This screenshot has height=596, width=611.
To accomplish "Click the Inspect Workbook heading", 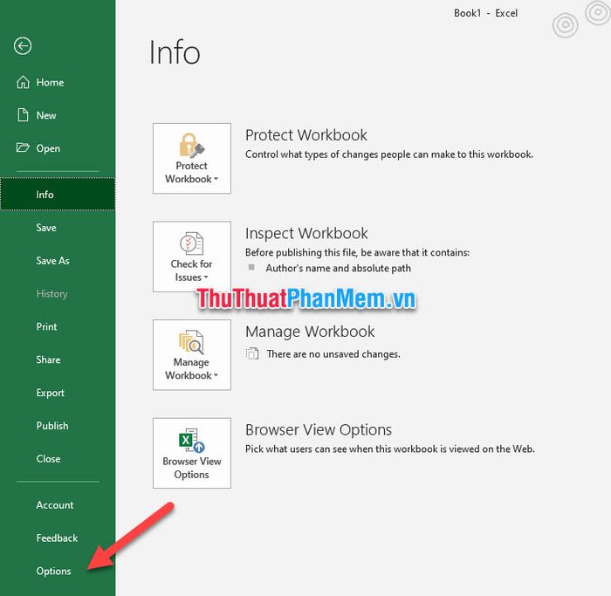I will pos(306,233).
